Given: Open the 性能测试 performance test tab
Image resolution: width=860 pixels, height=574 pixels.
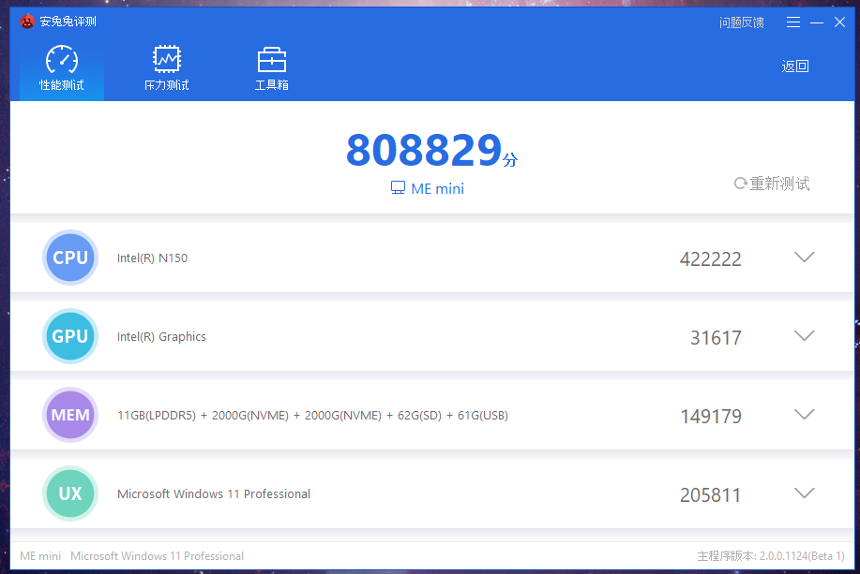Looking at the screenshot, I should tap(62, 68).
